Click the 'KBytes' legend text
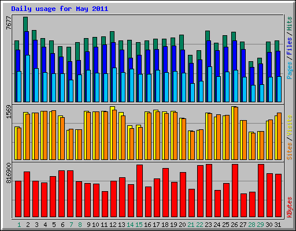The height and width of the screenshot is (231, 296). [289, 207]
